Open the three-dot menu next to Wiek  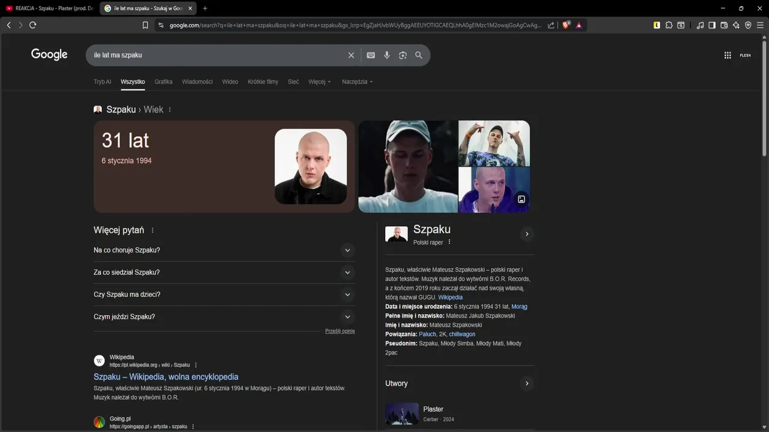[x=170, y=110]
